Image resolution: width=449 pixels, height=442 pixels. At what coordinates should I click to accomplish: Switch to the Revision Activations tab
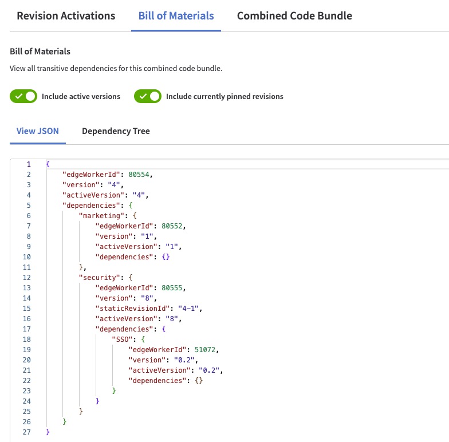pos(66,16)
